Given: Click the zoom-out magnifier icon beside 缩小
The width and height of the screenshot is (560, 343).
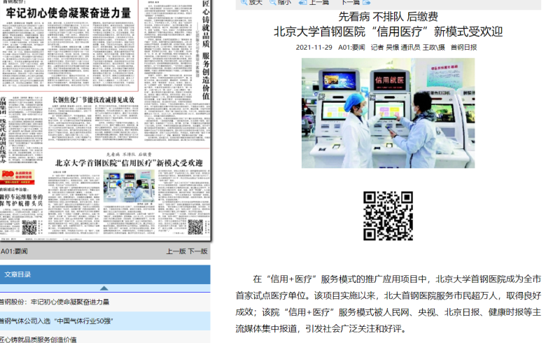Looking at the screenshot, I should (x=273, y=2).
